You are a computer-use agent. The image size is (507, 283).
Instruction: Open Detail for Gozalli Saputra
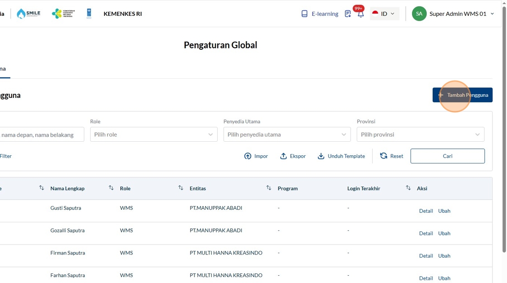426,233
